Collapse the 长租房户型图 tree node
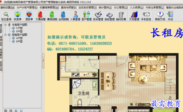Viewport: 183px width, 112px height. pyautogui.click(x=5, y=25)
